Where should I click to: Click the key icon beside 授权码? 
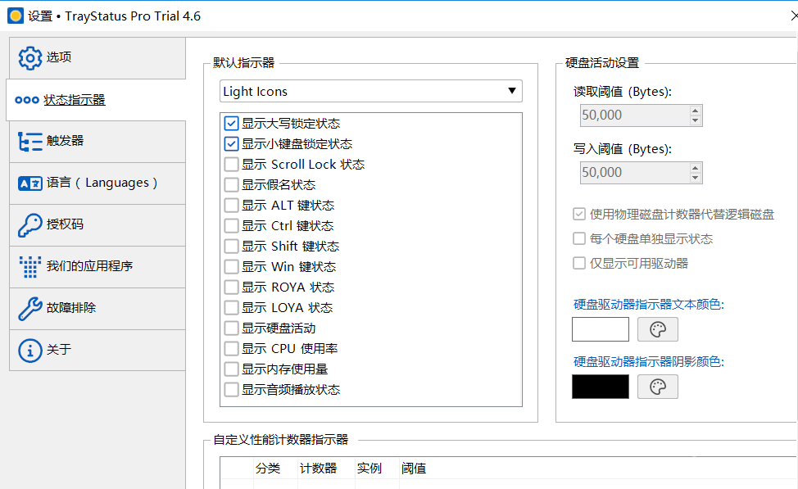(x=29, y=225)
